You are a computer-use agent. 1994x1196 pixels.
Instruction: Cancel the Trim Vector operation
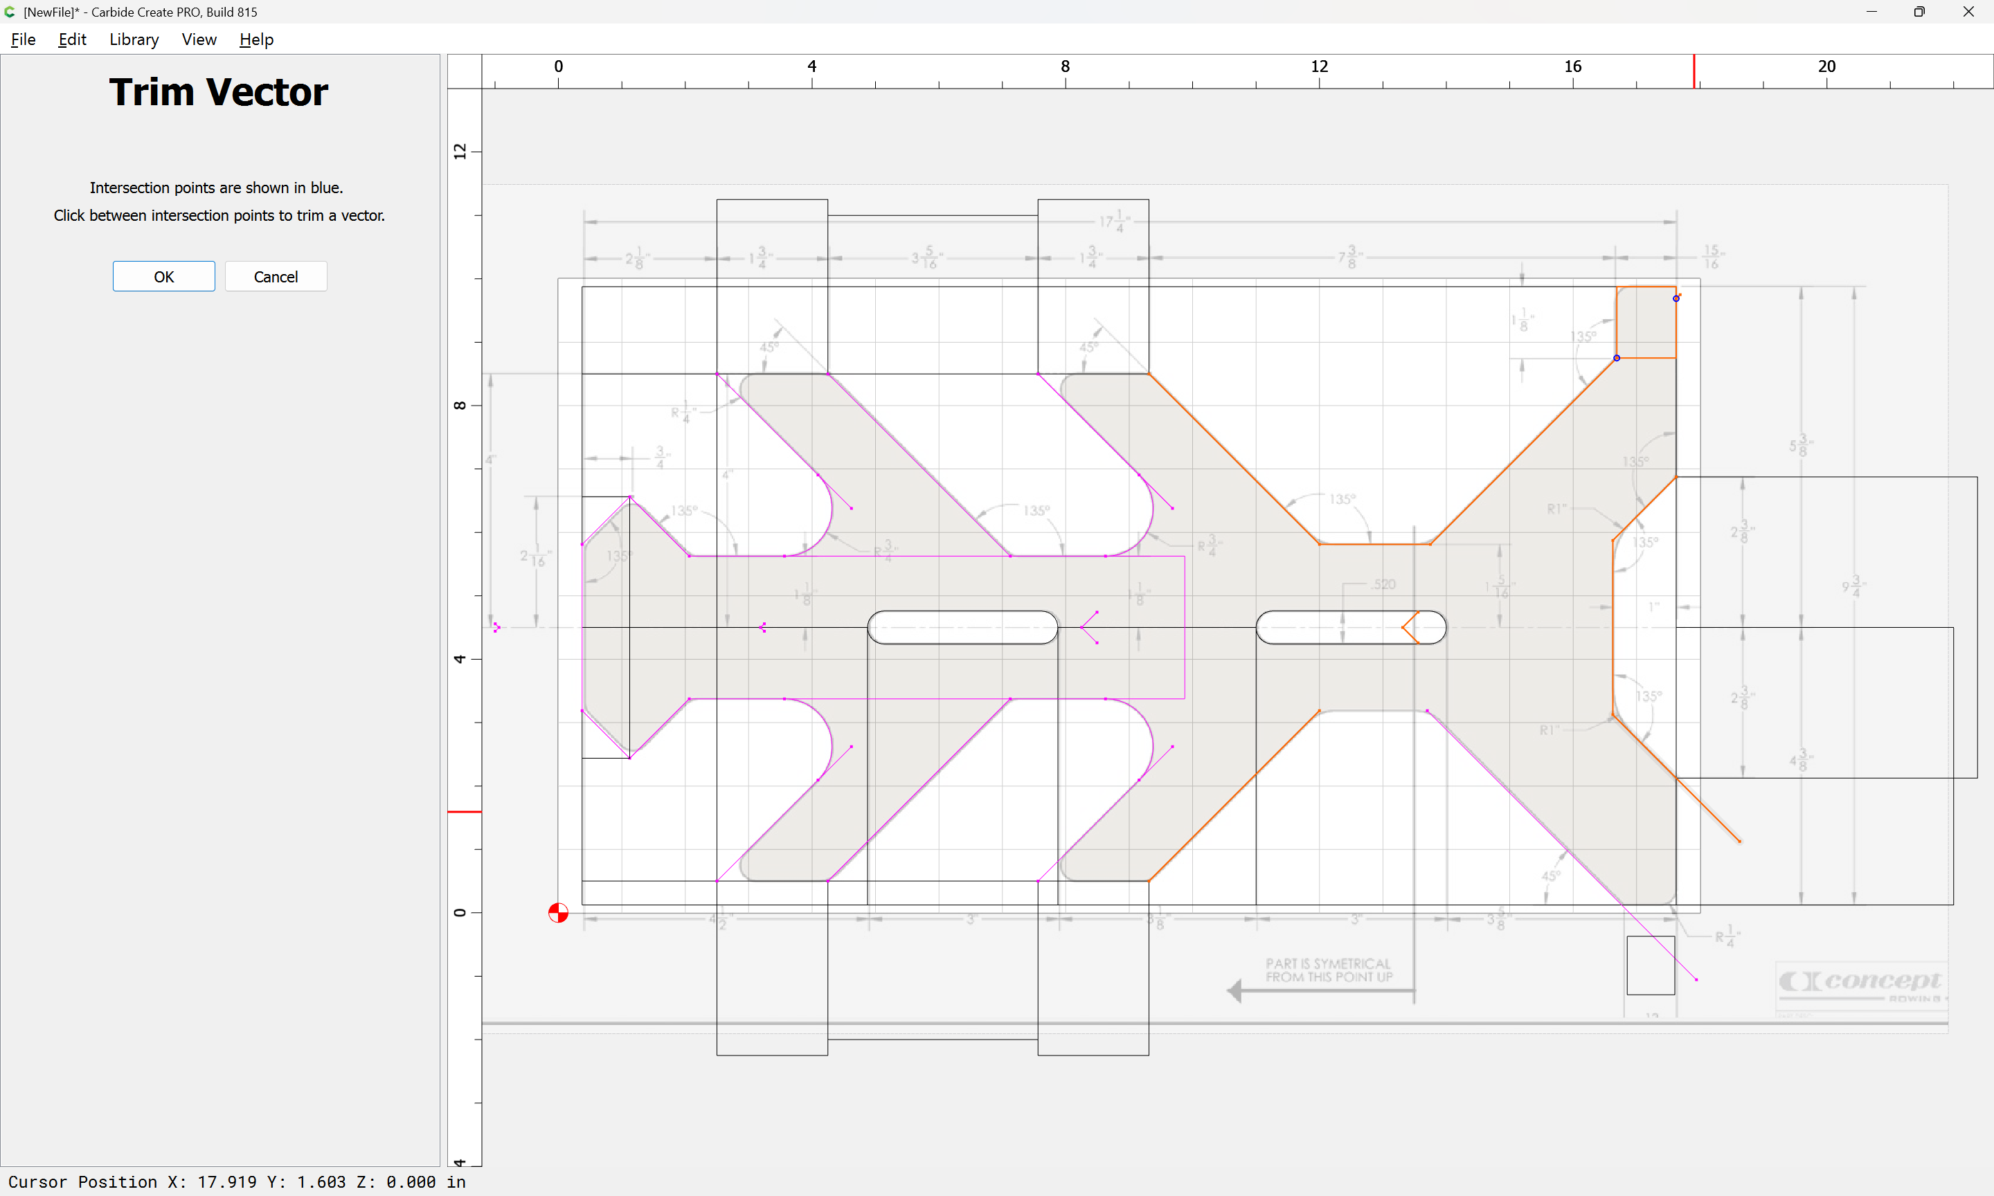[x=276, y=276]
